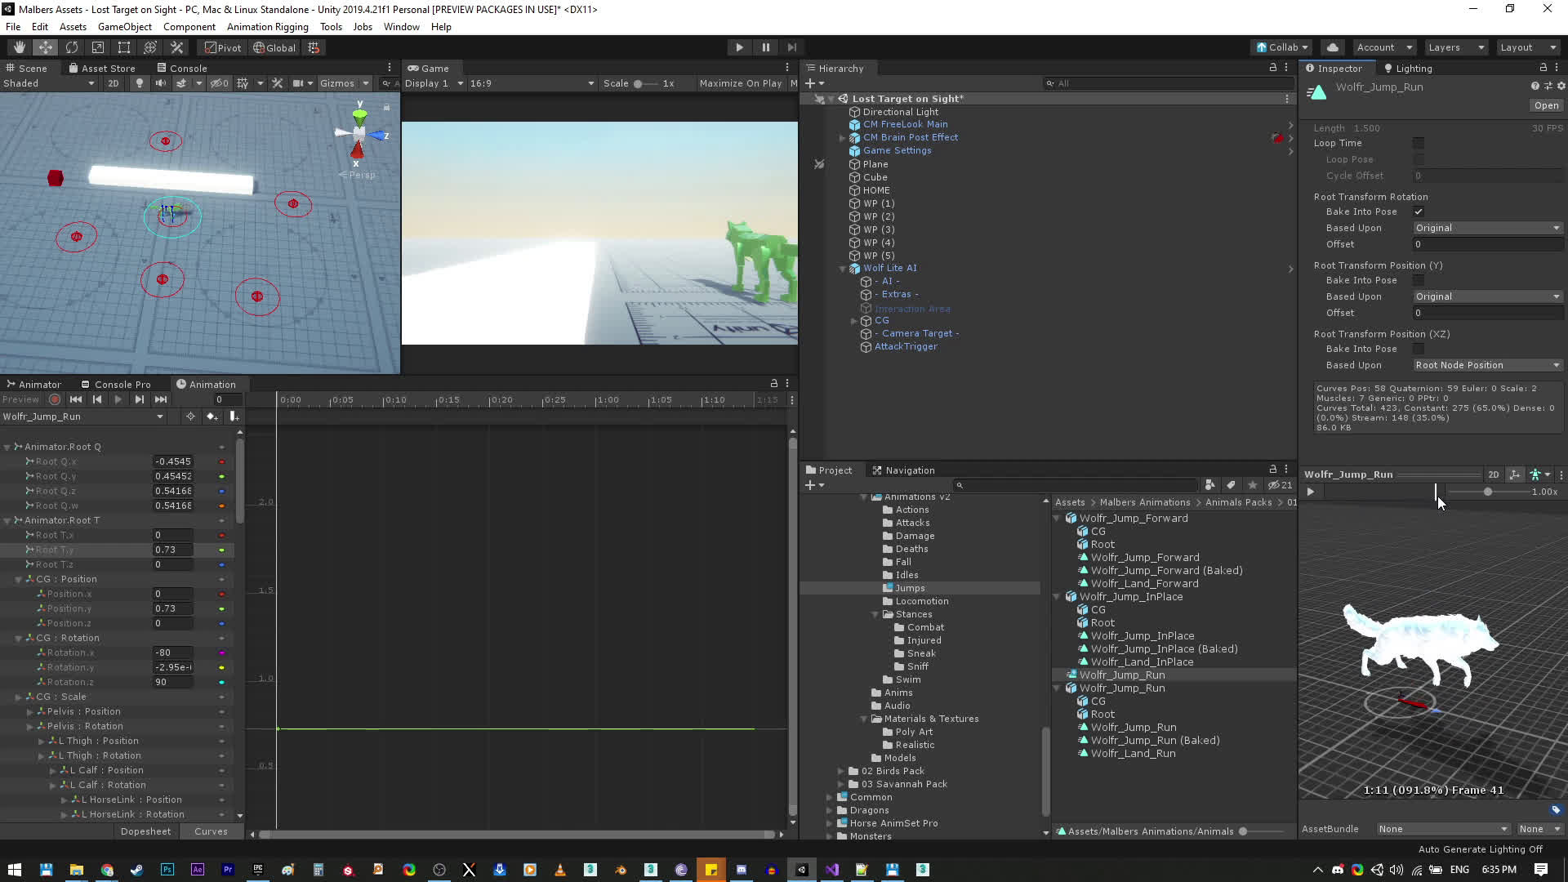
Task: Select the Hand tool in toolbar
Action: coord(19,47)
